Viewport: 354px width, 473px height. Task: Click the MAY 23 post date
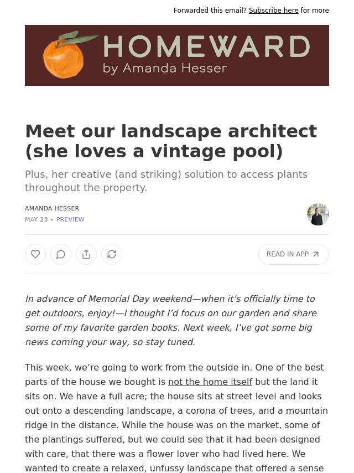(x=36, y=219)
